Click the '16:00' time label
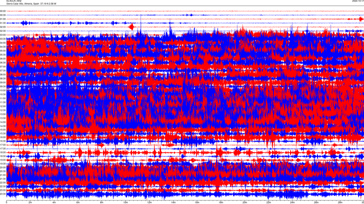The image size is (364, 204). 3,137
